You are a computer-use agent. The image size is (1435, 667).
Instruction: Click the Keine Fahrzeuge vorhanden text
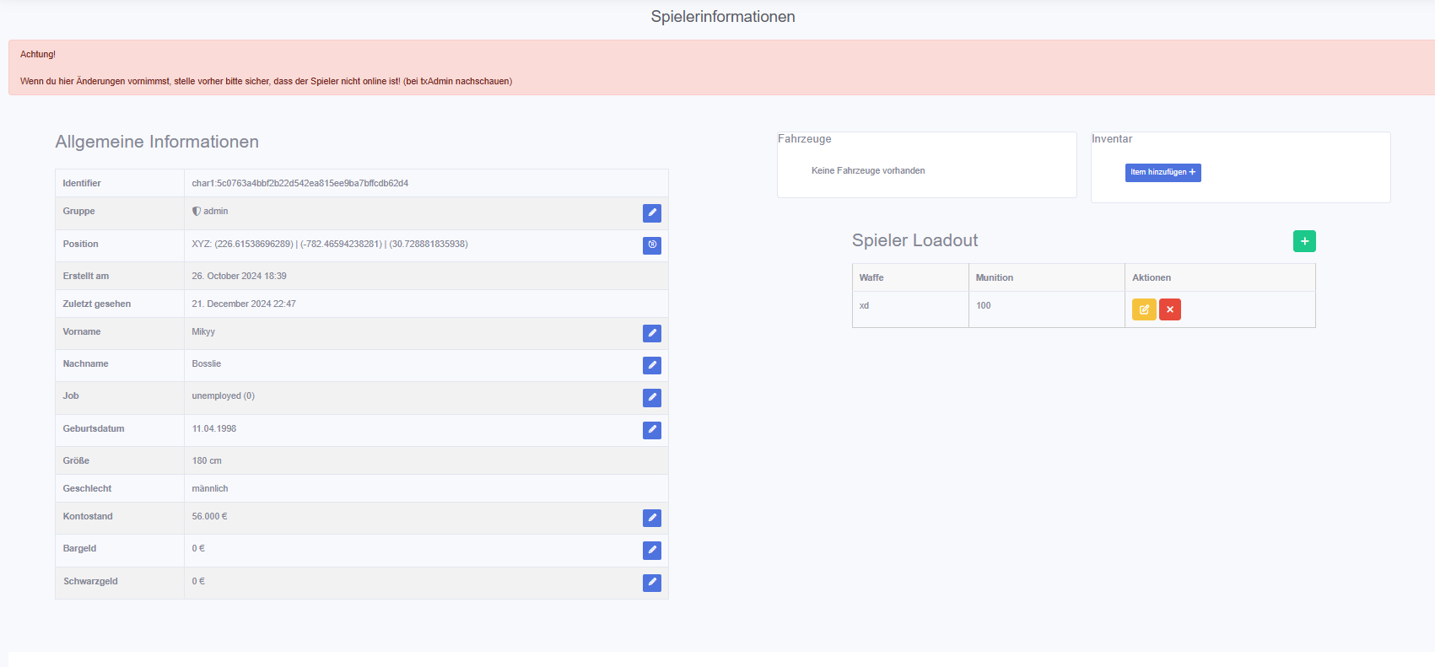(x=868, y=170)
